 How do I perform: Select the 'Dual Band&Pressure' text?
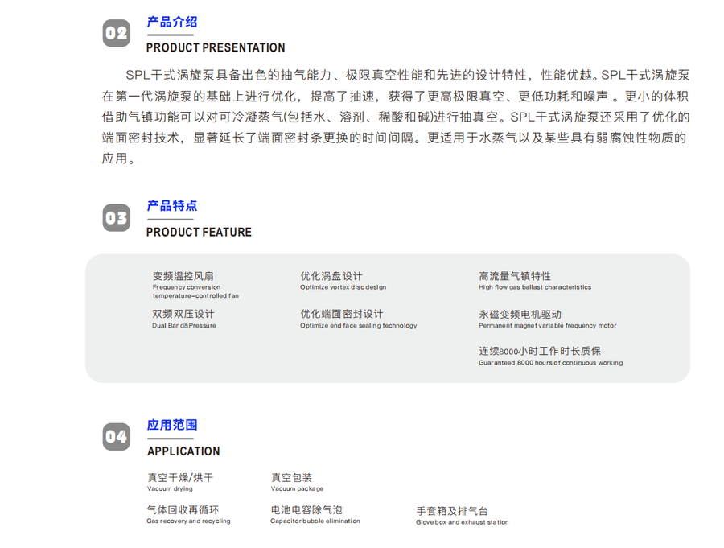[184, 326]
